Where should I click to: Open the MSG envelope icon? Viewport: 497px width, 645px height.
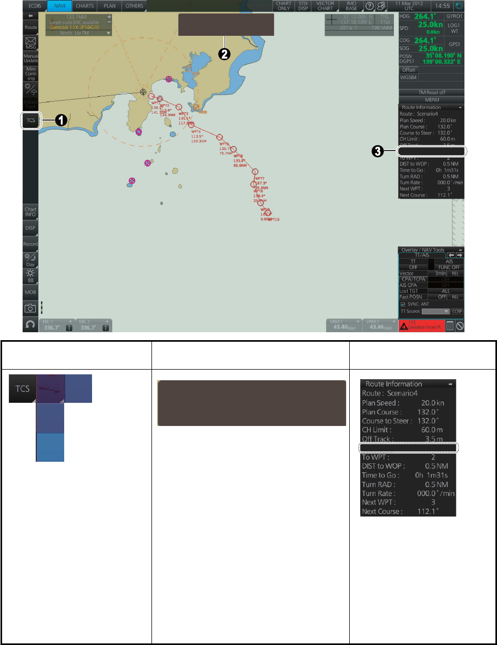[30, 42]
